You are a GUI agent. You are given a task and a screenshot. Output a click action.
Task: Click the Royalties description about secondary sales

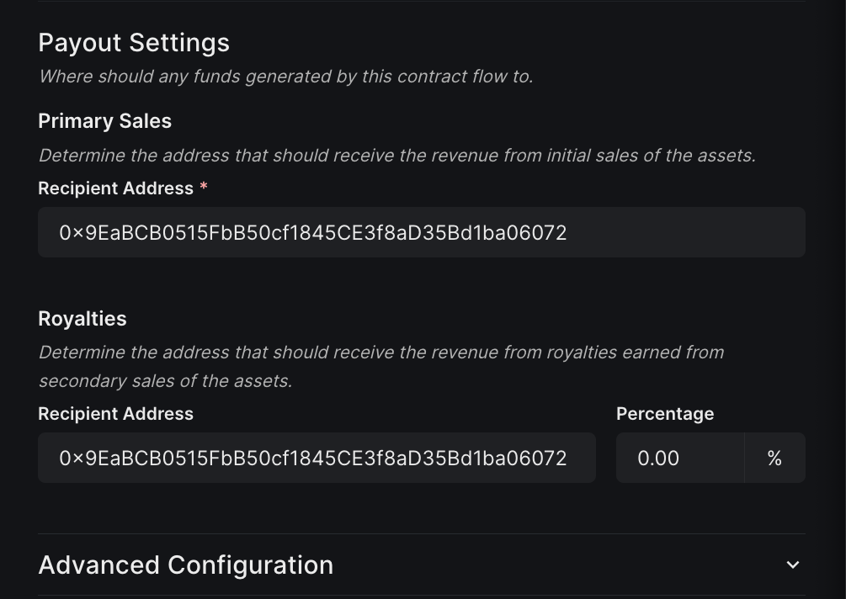tap(380, 366)
